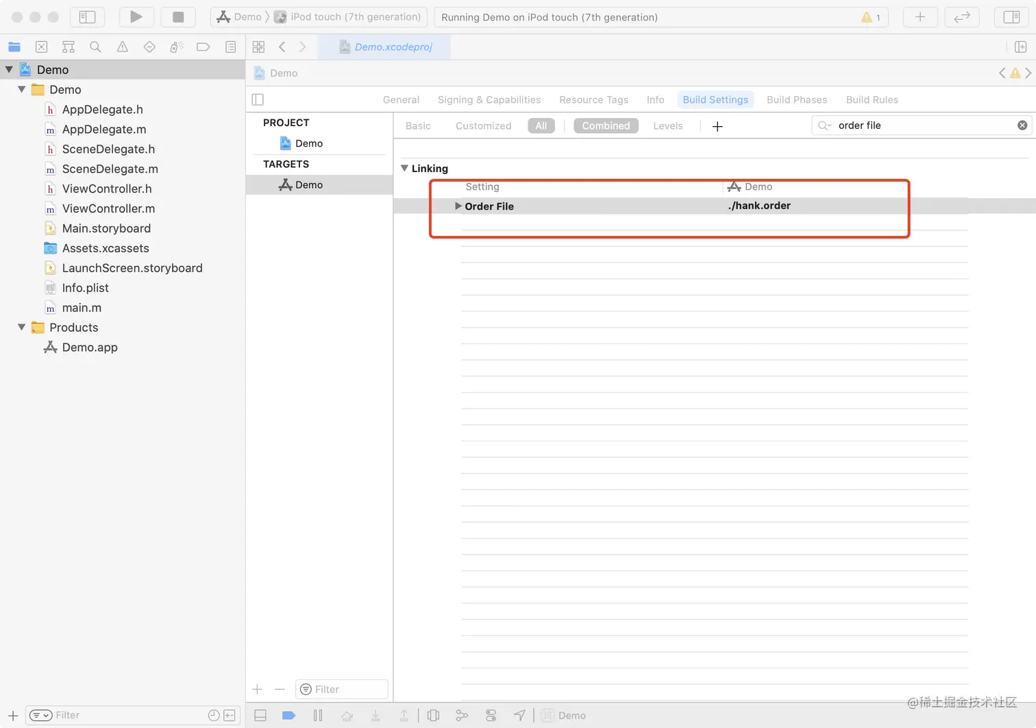Screen dimensions: 1036x728
Task: Go forward in editor history
Action: [x=302, y=47]
